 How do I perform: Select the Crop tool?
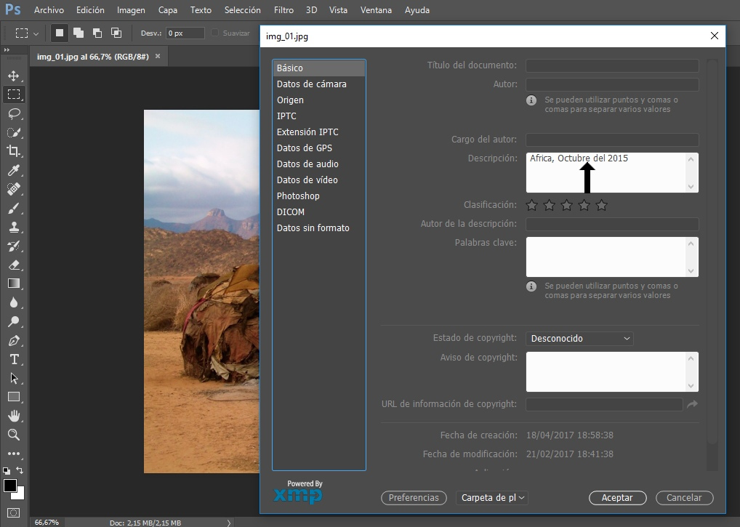(x=14, y=151)
